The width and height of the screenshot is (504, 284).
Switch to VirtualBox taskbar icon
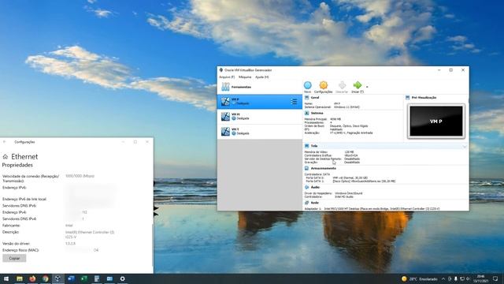click(57, 278)
